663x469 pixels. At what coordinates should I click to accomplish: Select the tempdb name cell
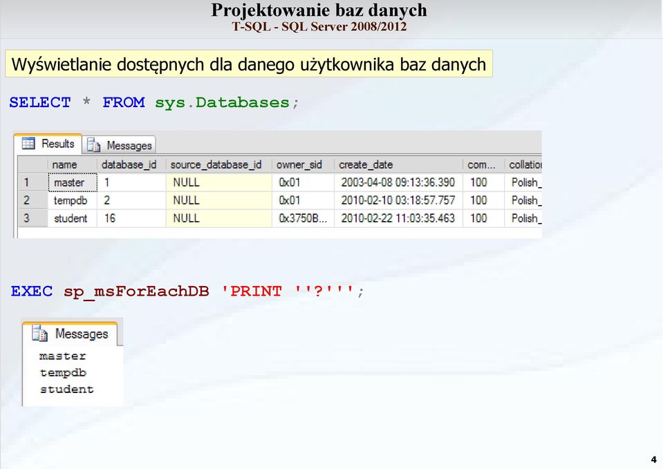73,200
